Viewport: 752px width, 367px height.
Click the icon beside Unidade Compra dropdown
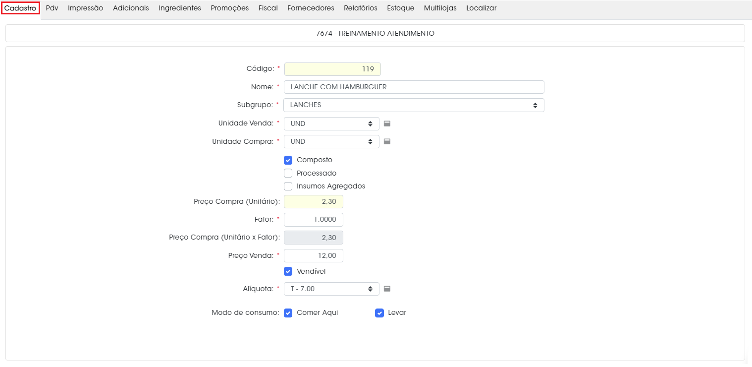(x=387, y=141)
